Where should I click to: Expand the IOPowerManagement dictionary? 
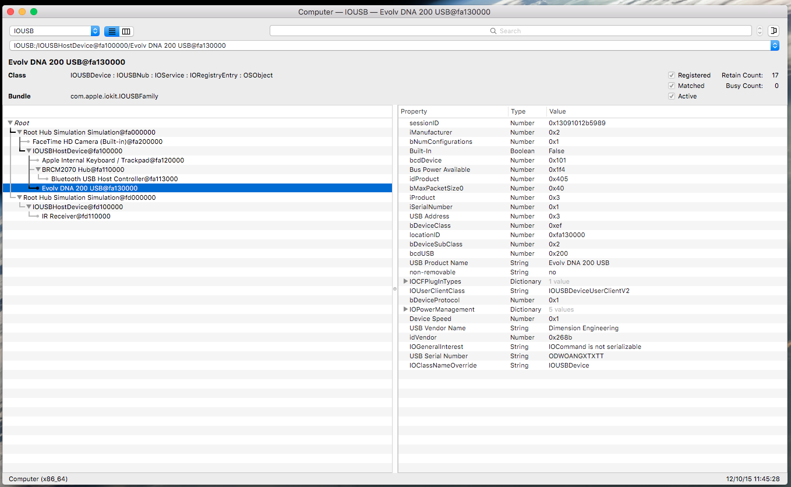[405, 309]
